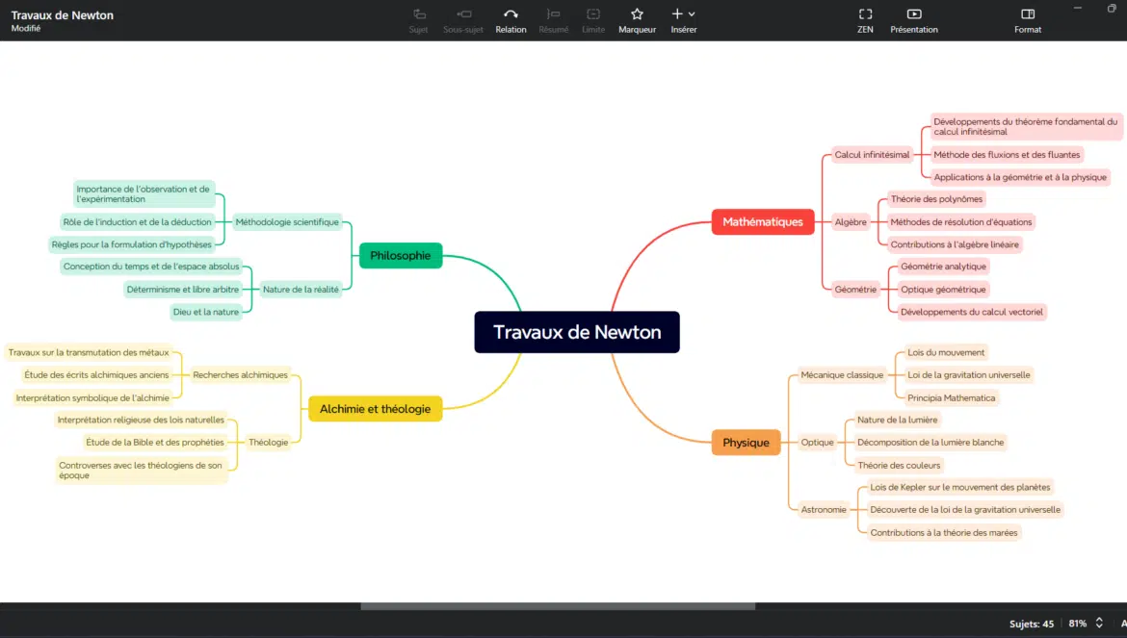Toggle the Format side panel

click(1028, 14)
